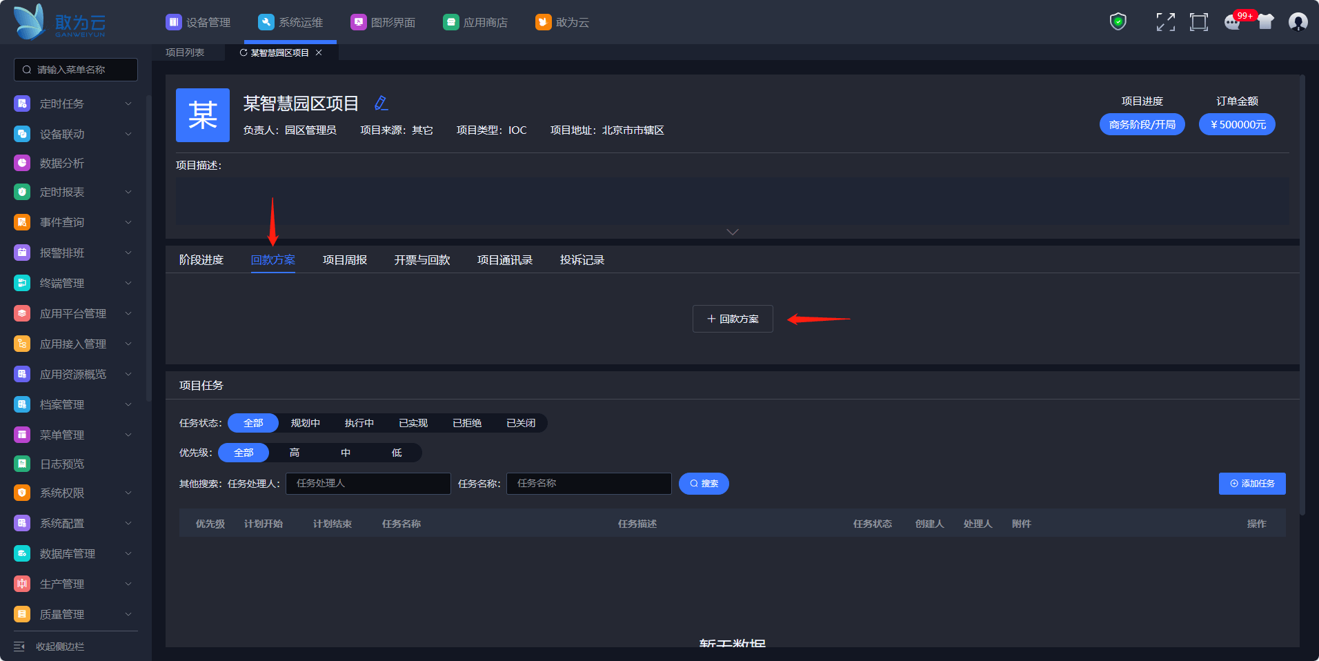The image size is (1319, 661).
Task: Expand the 报警排班 menu chevron
Action: [x=128, y=253]
